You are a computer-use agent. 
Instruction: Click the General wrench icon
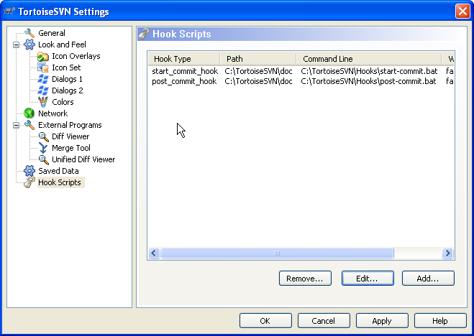pos(29,33)
